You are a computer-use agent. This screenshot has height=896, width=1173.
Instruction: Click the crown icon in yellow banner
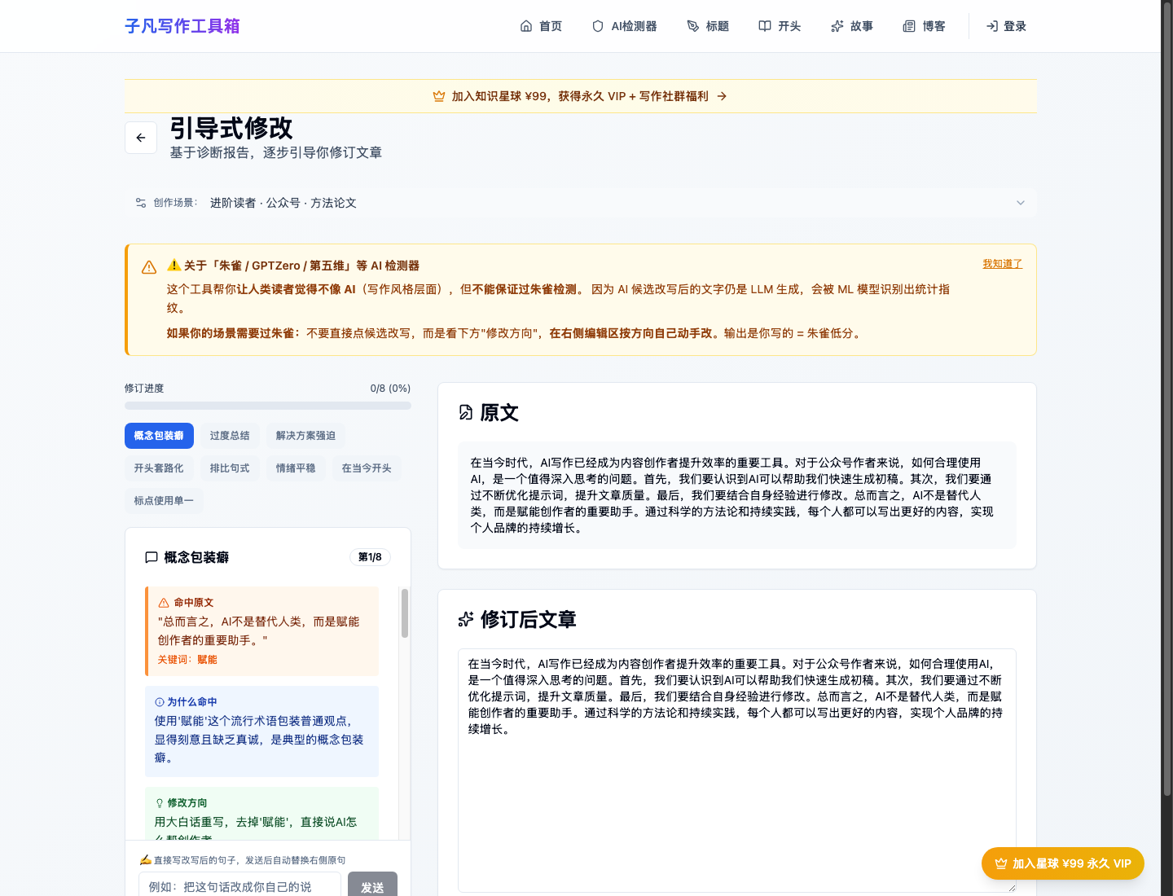pyautogui.click(x=439, y=96)
